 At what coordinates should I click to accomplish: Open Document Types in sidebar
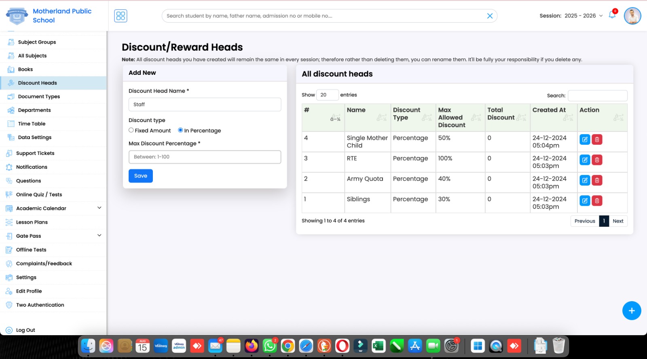(39, 97)
